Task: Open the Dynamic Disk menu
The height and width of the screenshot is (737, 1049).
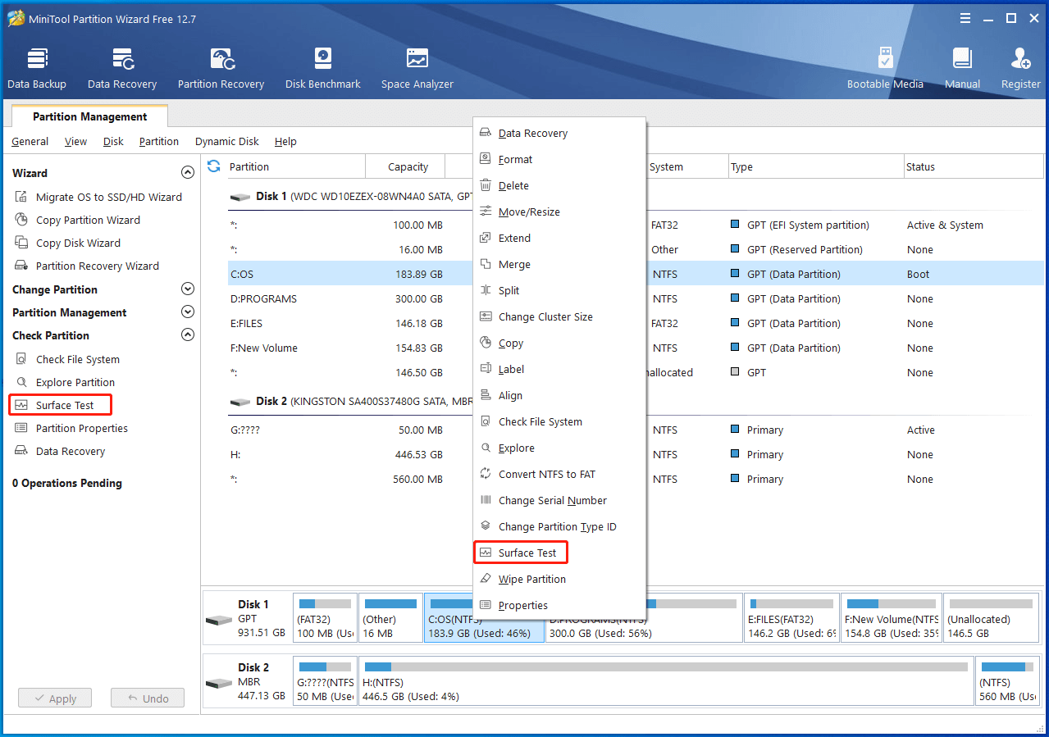Action: pyautogui.click(x=227, y=142)
